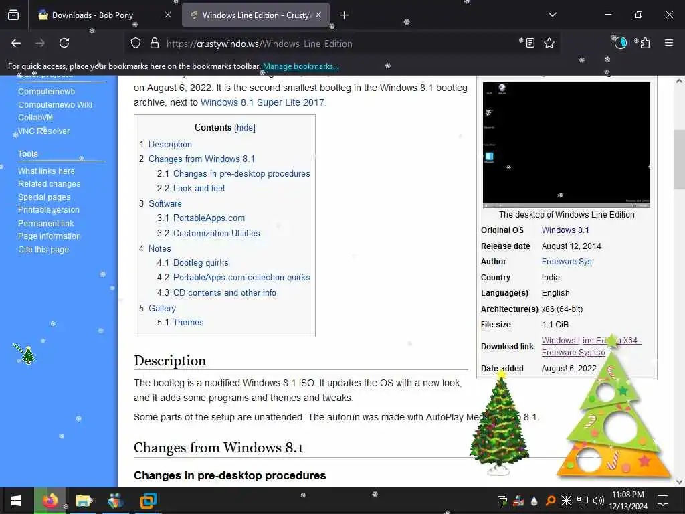Open Page information sidebar link

[50, 236]
